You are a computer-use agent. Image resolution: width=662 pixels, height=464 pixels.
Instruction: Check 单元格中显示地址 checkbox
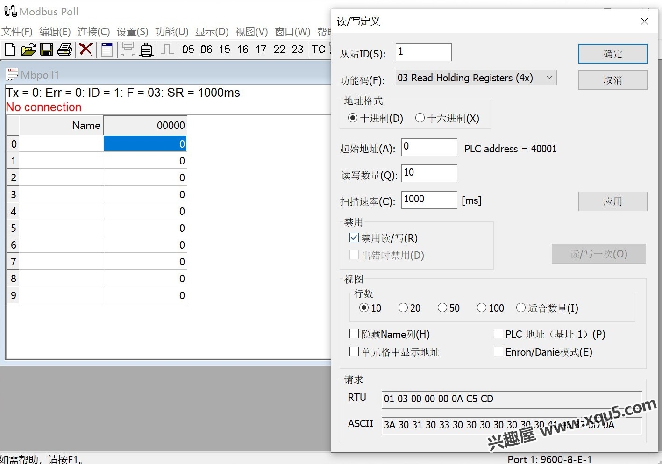(x=354, y=351)
